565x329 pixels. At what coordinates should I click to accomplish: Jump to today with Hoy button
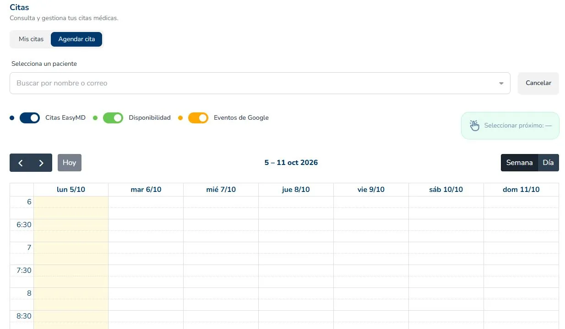coord(70,163)
